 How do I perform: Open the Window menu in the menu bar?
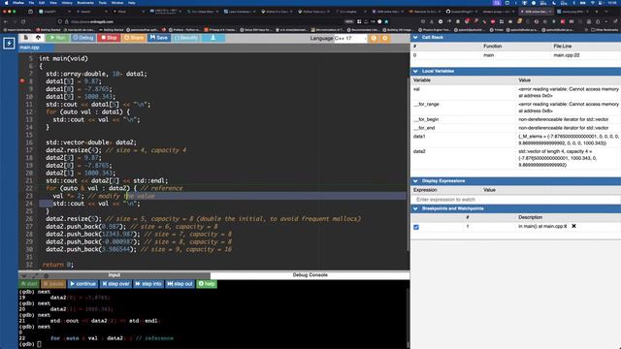click(117, 2)
